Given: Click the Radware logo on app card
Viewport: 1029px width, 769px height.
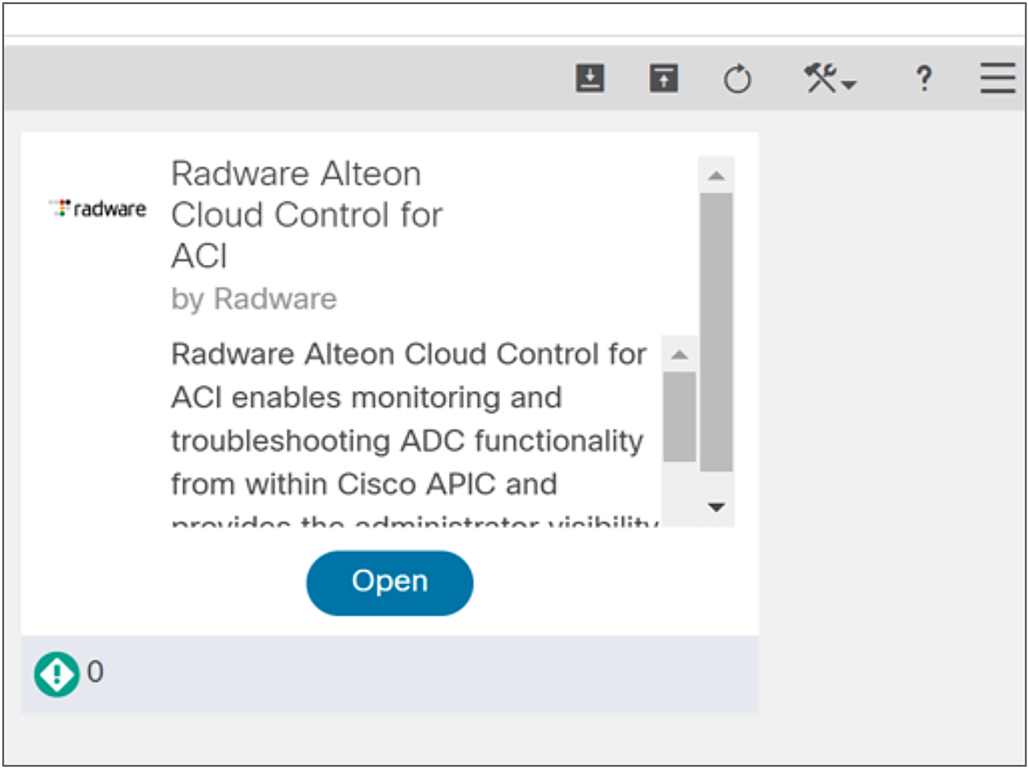Looking at the screenshot, I should (x=97, y=208).
